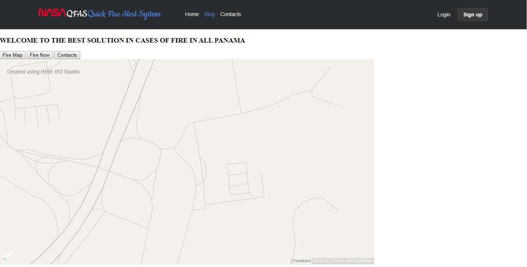
Task: Click the QFAS brand text
Action: (x=76, y=14)
